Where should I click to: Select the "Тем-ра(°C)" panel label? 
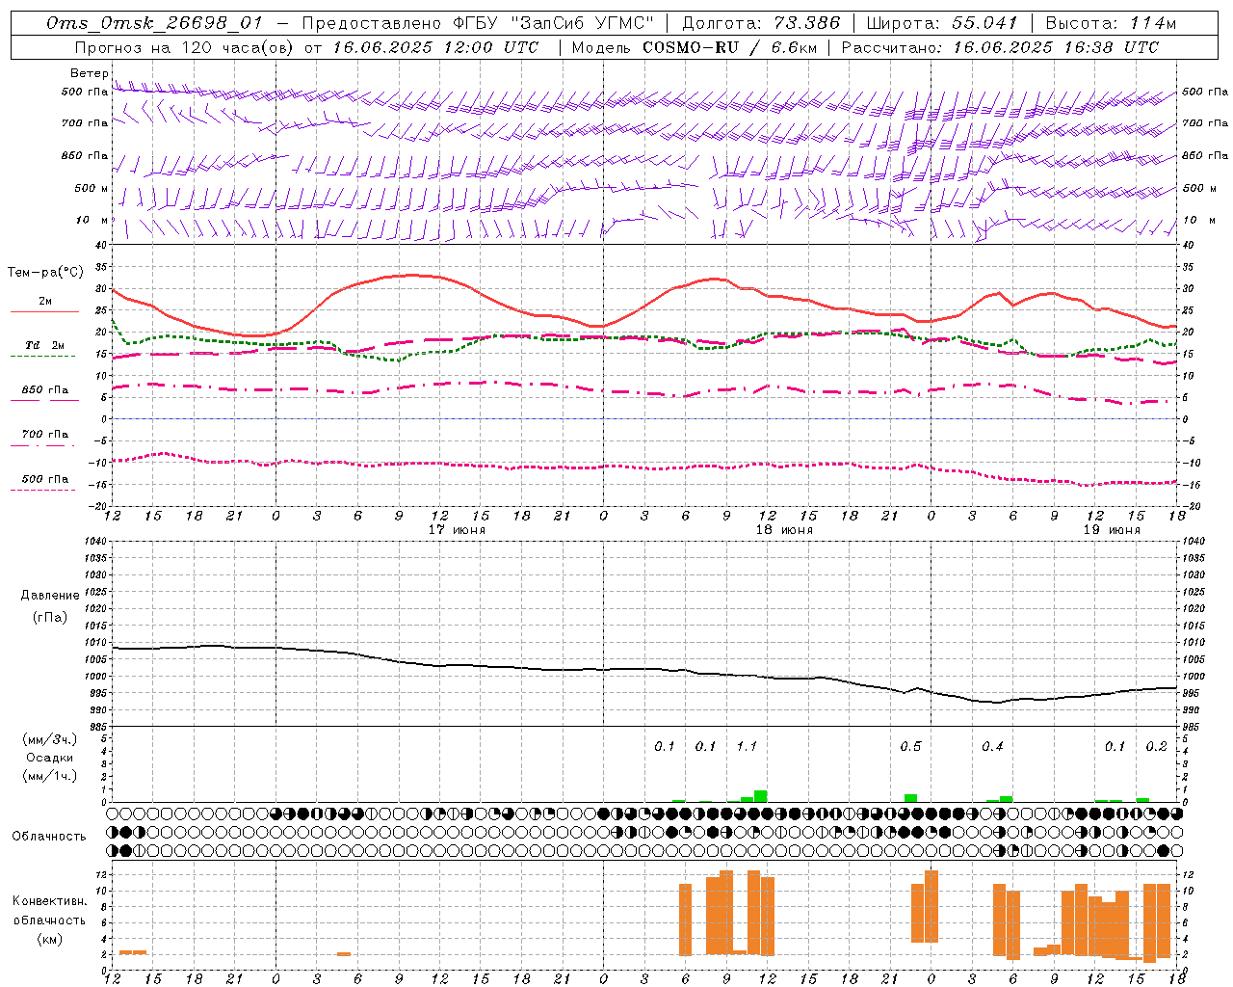(x=44, y=273)
